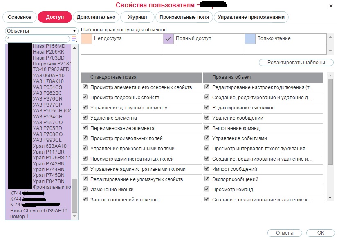
Task: Select the Только чтение access template
Action: [274, 38]
